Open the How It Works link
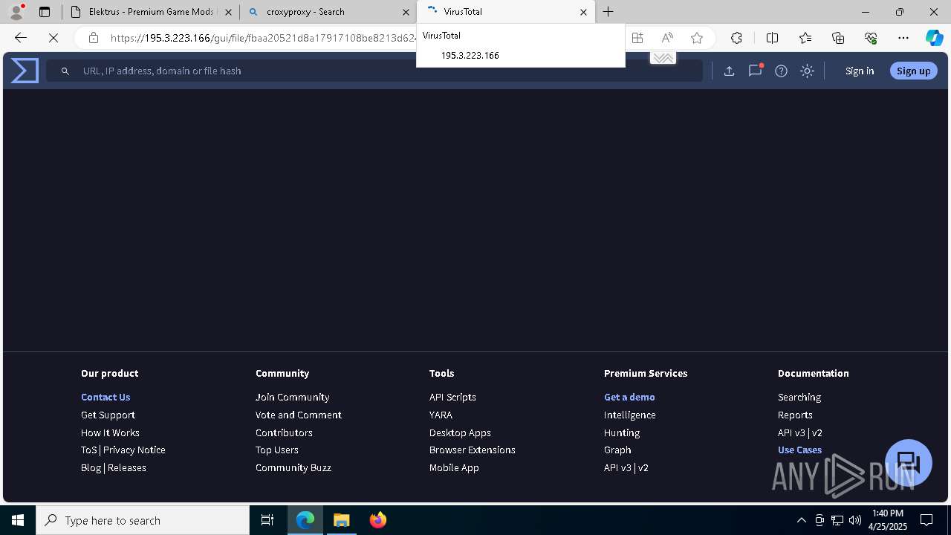Image resolution: width=951 pixels, height=535 pixels. coord(110,432)
